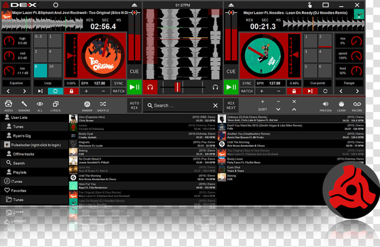Eject the left deck track
Viewport: 380px width, 247px height.
pos(134,5)
